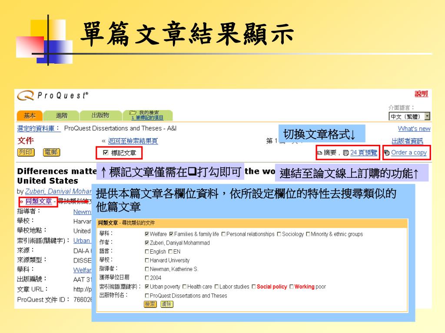Image resolution: width=445 pixels, height=333 pixels.
Task: Toggle the 標記文章 checkbox
Action: point(106,153)
